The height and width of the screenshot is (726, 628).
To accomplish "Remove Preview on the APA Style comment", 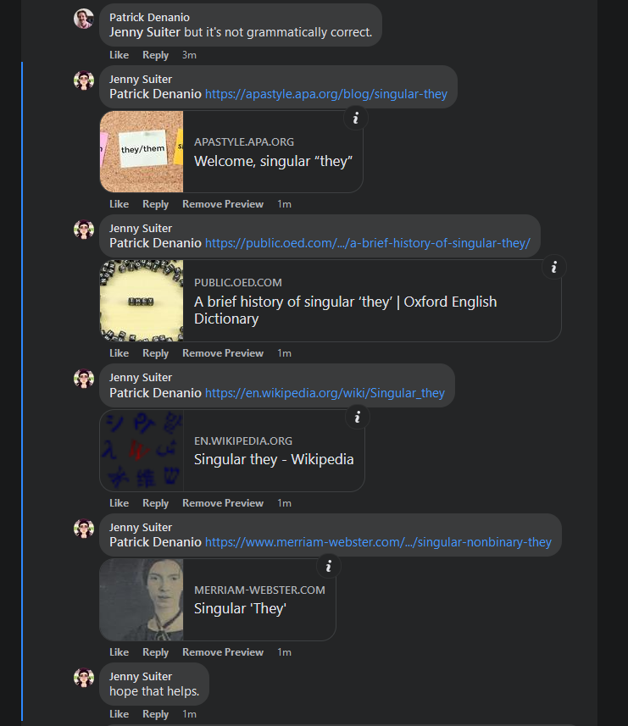I will tap(223, 204).
